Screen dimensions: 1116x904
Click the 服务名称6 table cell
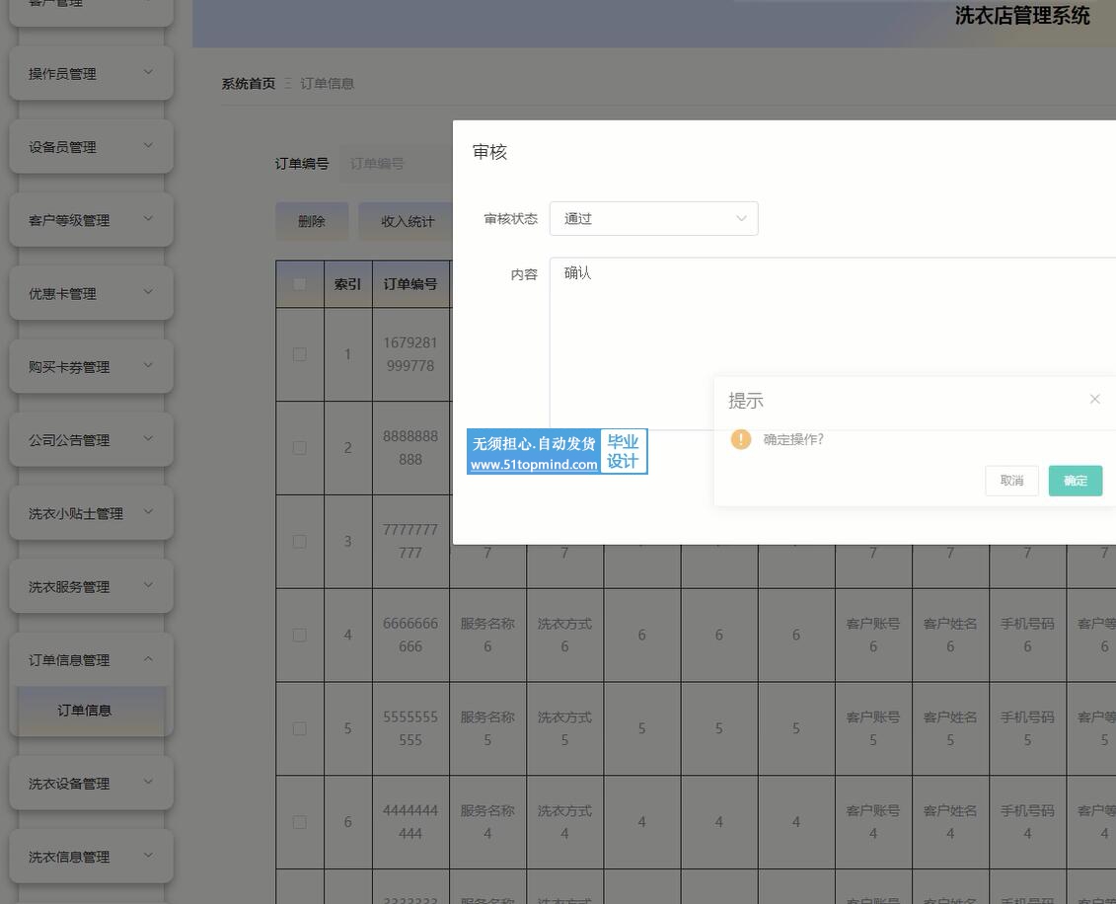pos(487,635)
